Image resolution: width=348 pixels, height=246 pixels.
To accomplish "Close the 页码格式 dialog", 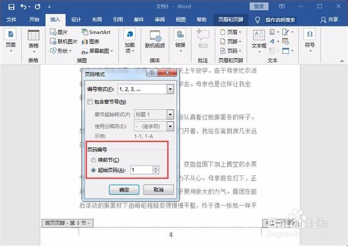I will point(167,72).
